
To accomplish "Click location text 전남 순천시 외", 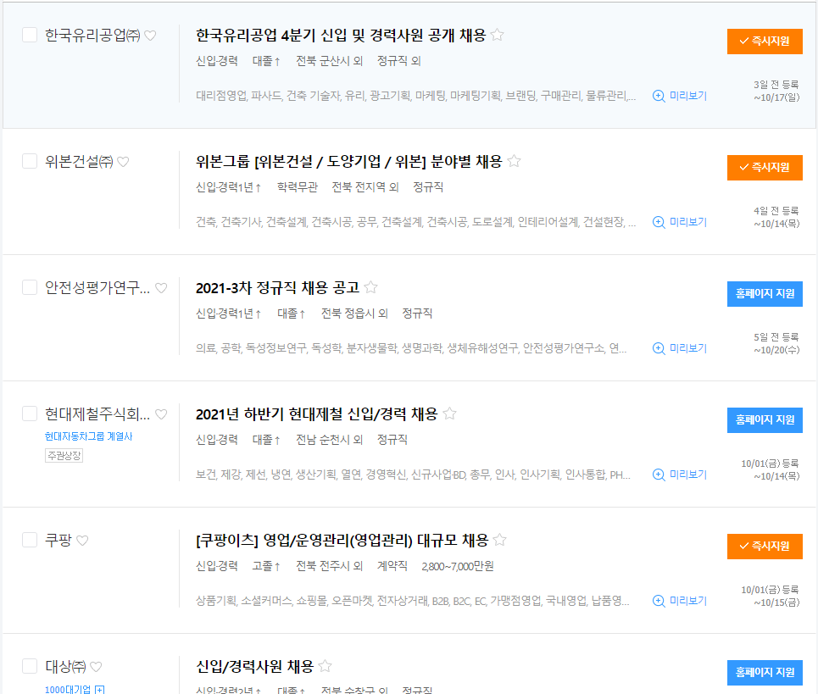I will pyautogui.click(x=329, y=440).
